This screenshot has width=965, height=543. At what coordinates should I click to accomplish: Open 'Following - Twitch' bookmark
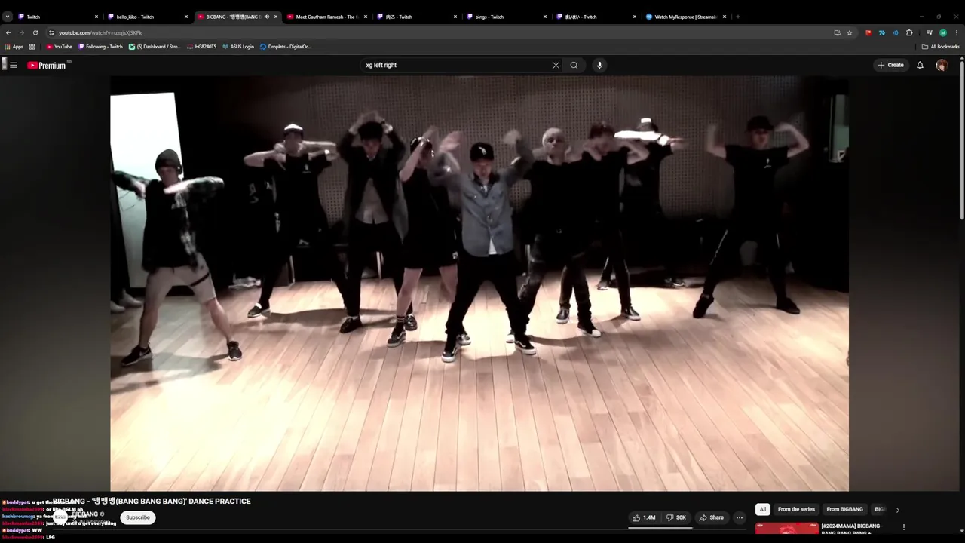tap(100, 47)
